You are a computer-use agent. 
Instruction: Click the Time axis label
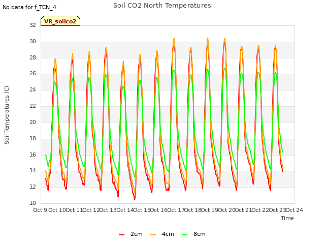click(287, 218)
